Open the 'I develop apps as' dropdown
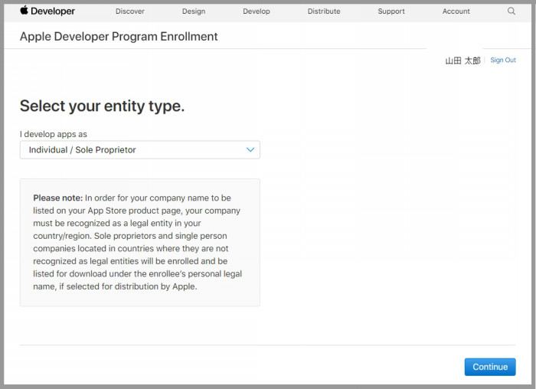536x389 pixels. (x=140, y=150)
